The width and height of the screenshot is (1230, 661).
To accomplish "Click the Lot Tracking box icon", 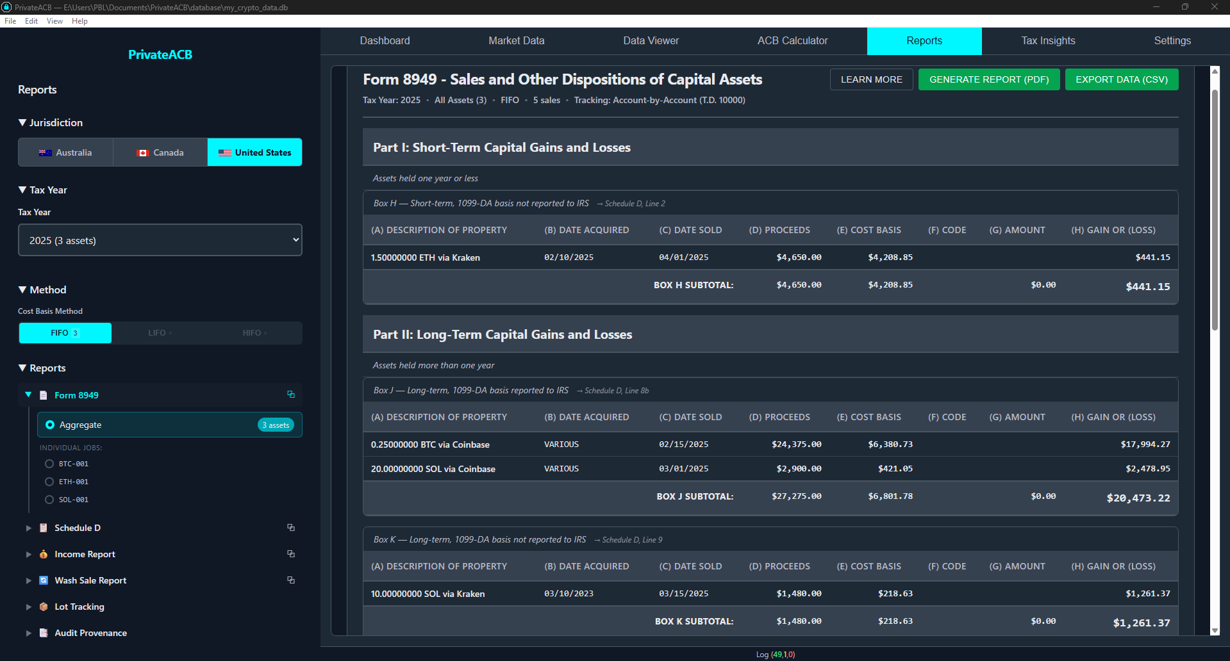I will point(44,607).
